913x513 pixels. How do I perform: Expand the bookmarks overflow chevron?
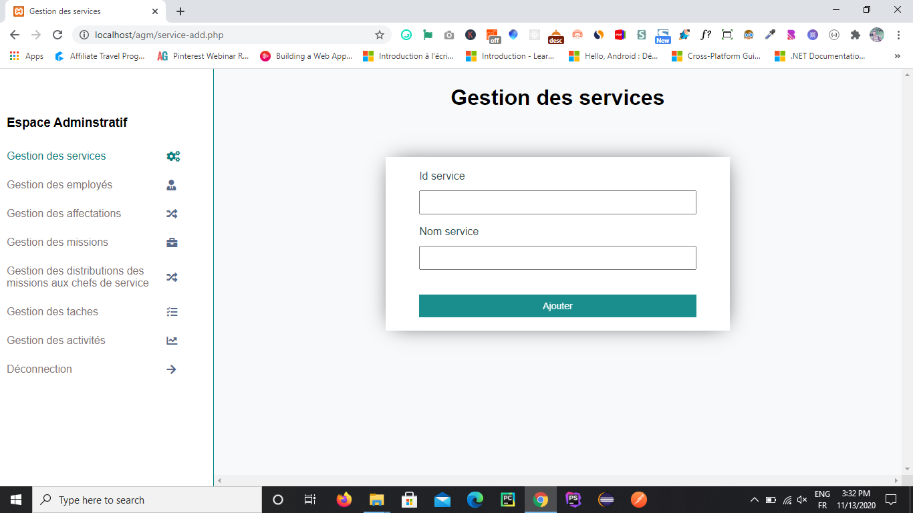(x=897, y=56)
